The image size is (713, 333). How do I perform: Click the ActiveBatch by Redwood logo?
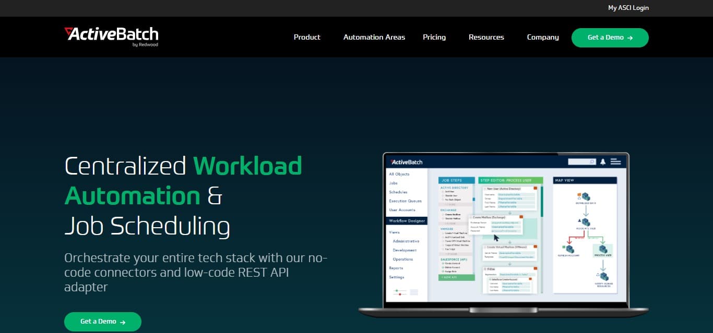coord(111,36)
